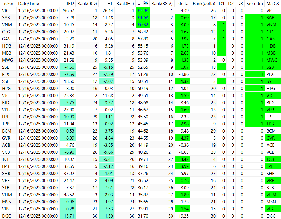
Task: Click the green D1 cell in SSB row
Action: [x=222, y=67]
